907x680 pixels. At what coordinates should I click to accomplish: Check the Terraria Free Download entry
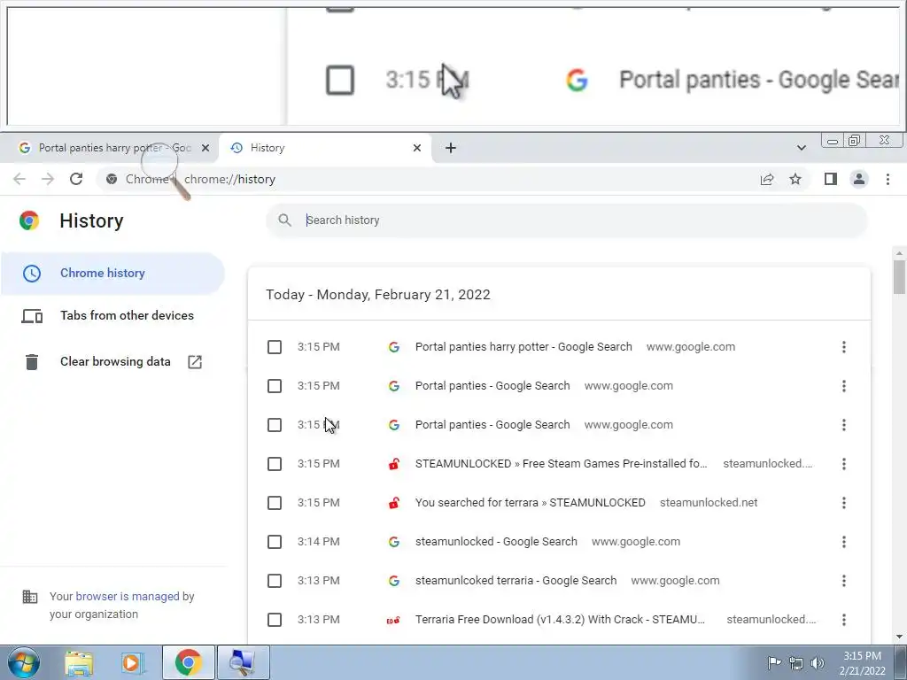(x=275, y=619)
